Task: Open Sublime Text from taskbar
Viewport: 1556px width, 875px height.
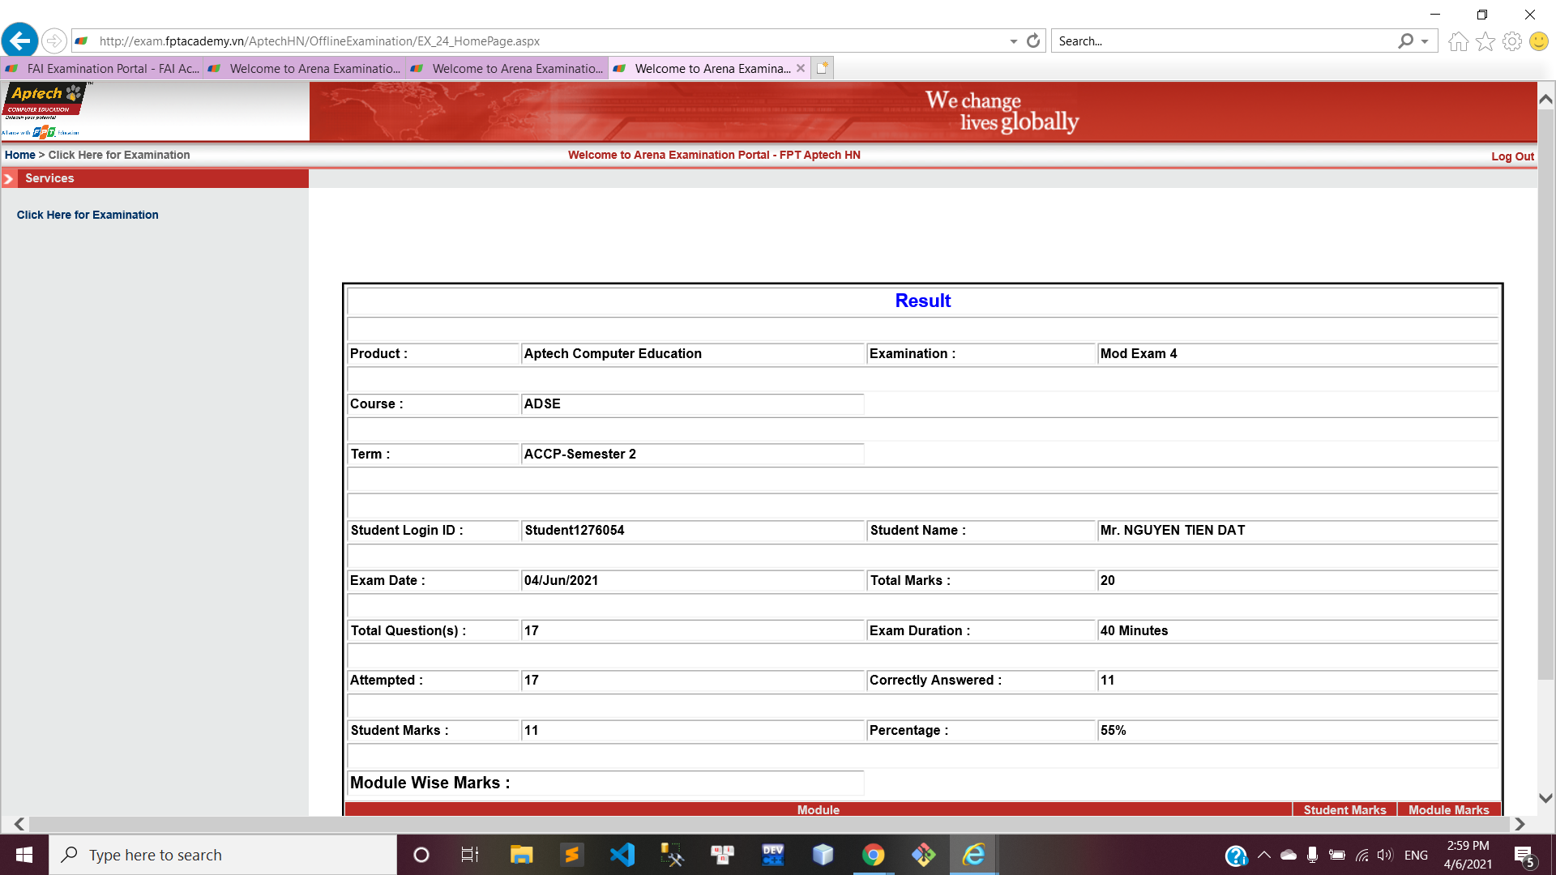Action: (571, 855)
